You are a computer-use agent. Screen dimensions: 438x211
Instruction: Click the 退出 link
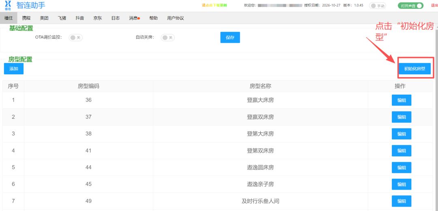(434, 5)
